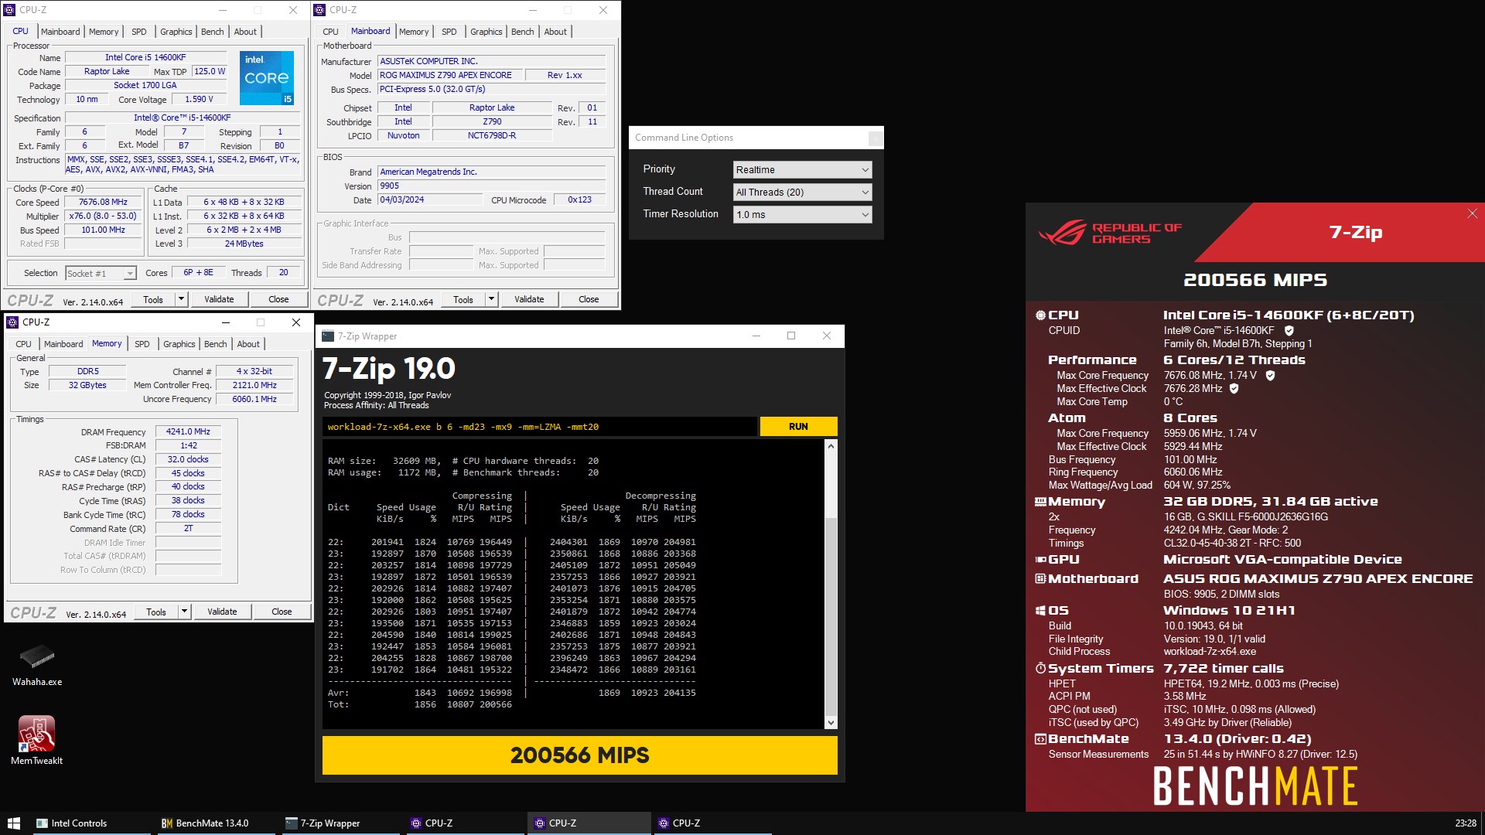This screenshot has height=835, width=1485.
Task: Click the Windows Start button
Action: pos(13,823)
